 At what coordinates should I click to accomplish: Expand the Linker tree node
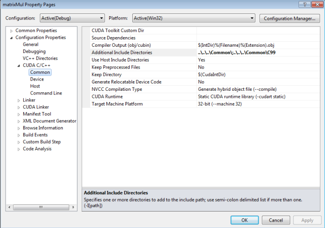pos(19,100)
